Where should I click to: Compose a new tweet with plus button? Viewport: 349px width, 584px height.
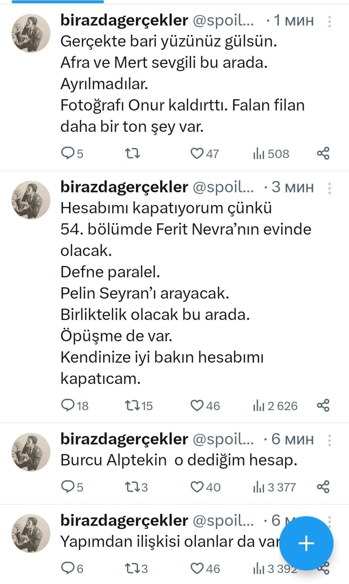(x=306, y=543)
